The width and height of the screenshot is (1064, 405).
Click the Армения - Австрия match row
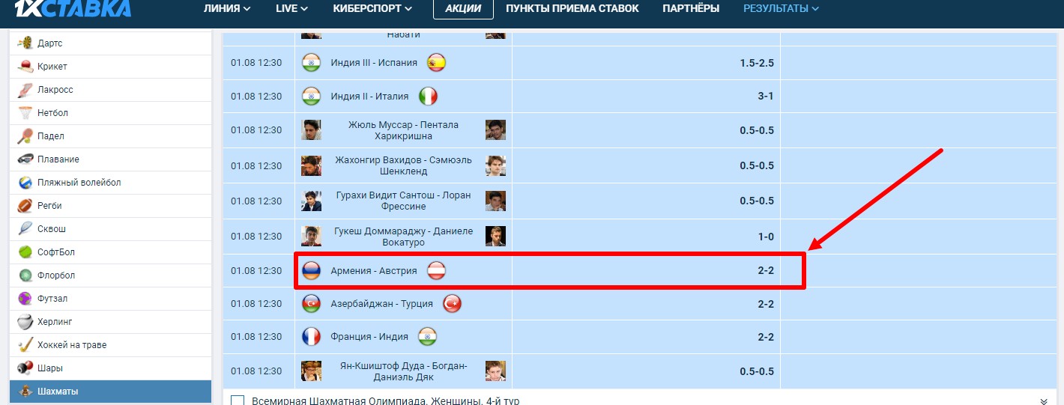point(373,271)
